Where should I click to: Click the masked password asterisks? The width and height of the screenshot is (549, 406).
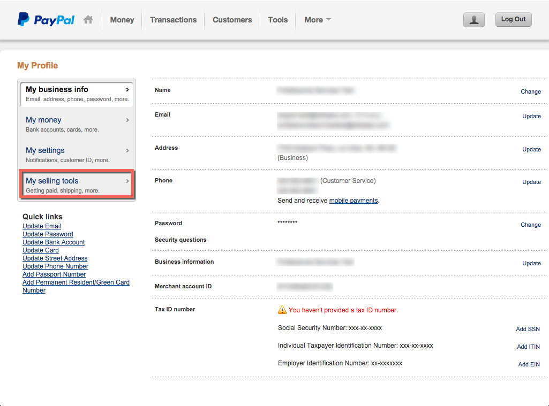point(288,223)
